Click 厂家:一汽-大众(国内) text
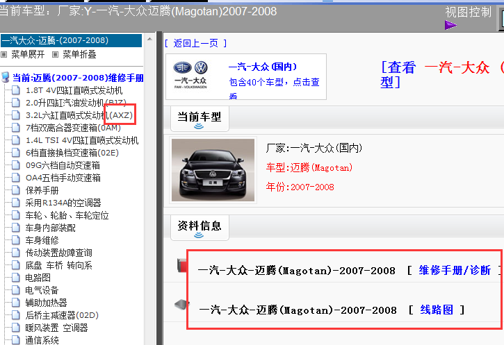Screen dimensions: 504x345 (x=314, y=148)
